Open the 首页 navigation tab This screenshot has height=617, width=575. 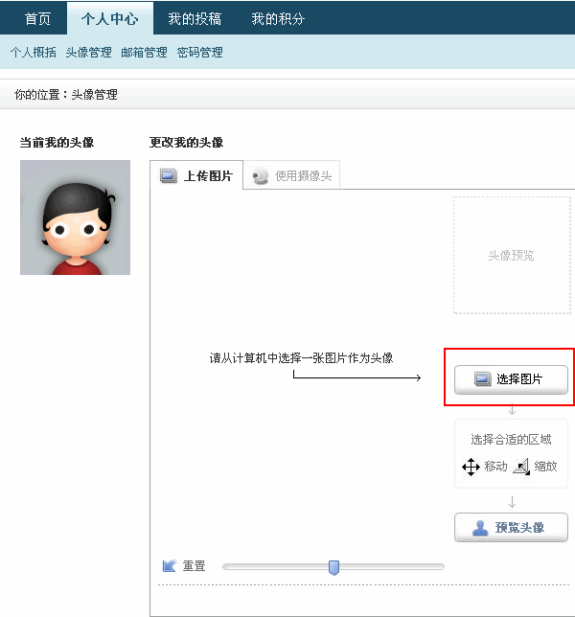pos(37,18)
